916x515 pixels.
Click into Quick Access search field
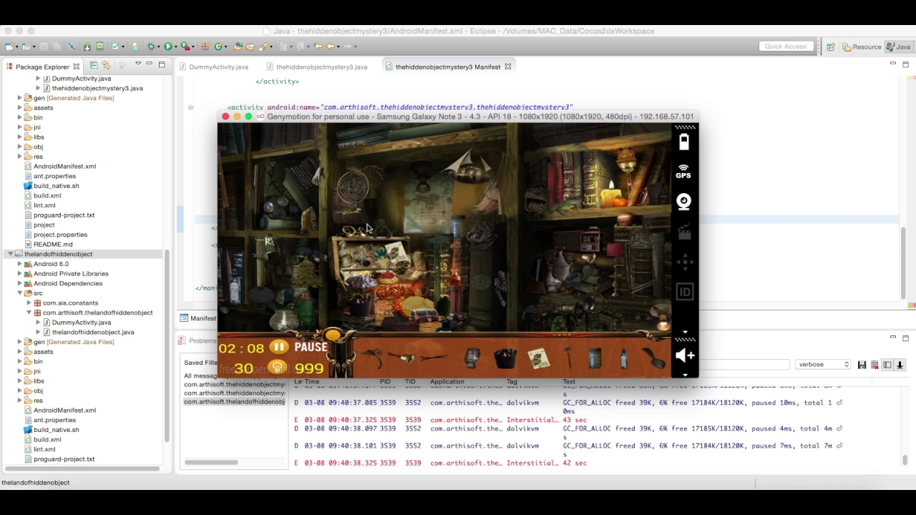(785, 46)
